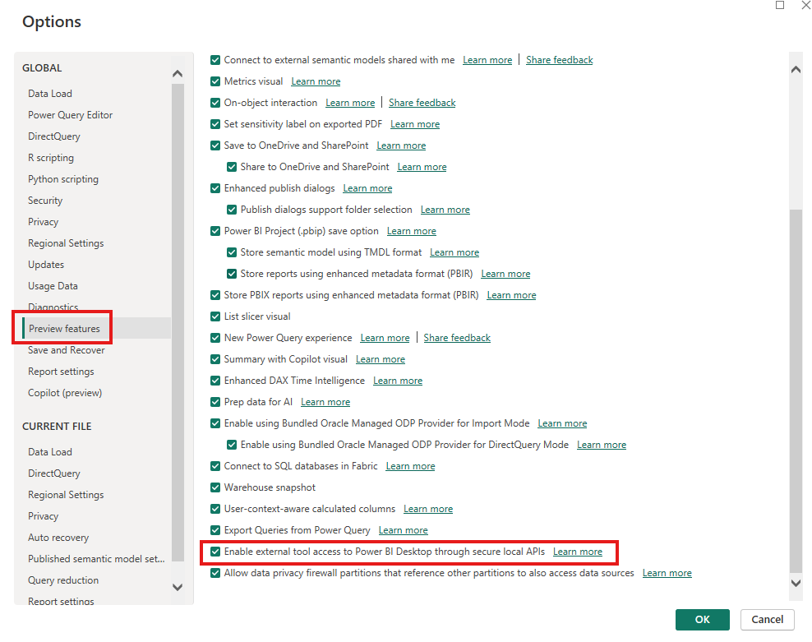Open Python scripting options
The image size is (812, 642).
63,179
